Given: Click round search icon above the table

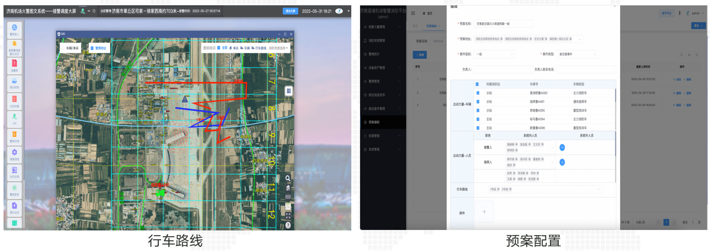Looking at the screenshot, I should pos(697,55).
